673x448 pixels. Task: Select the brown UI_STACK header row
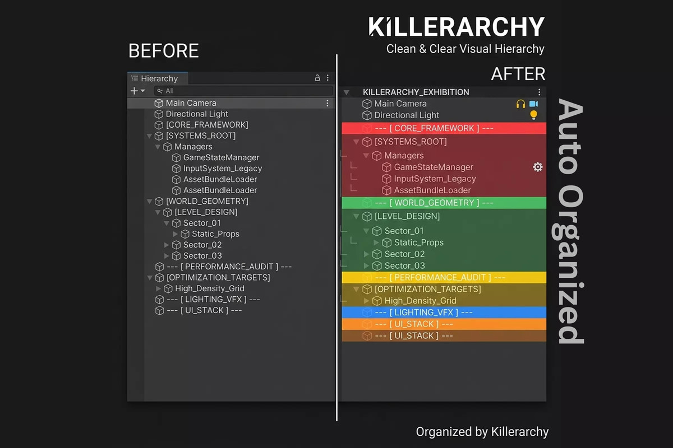tap(444, 335)
